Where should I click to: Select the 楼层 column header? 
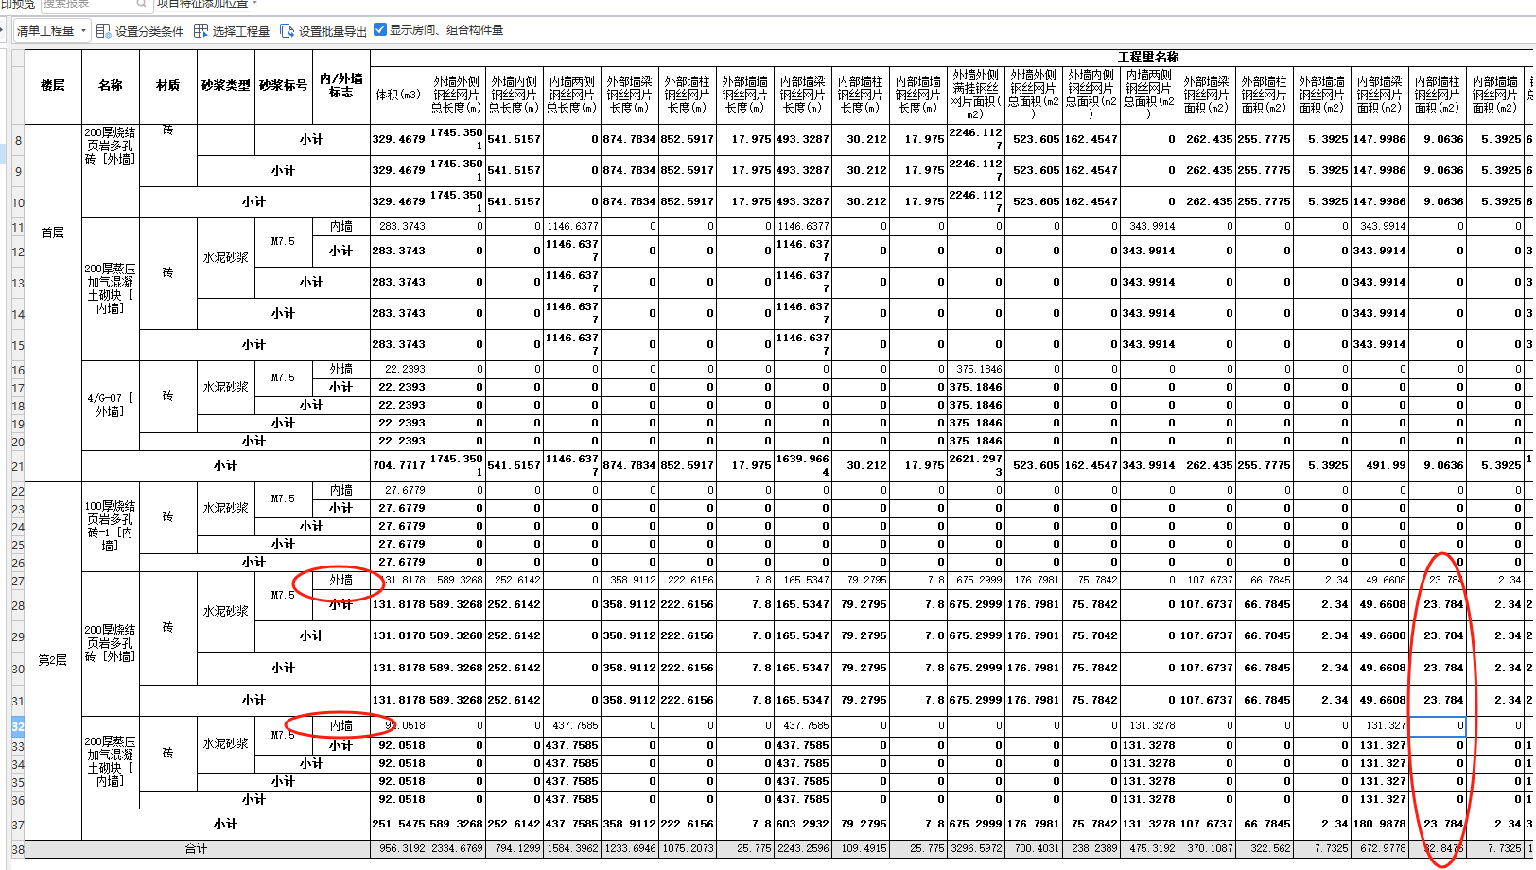53,86
